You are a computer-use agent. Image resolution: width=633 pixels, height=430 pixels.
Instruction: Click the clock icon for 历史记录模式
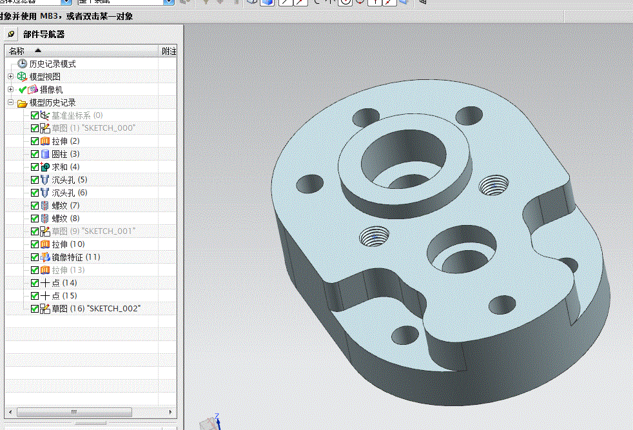[22, 63]
